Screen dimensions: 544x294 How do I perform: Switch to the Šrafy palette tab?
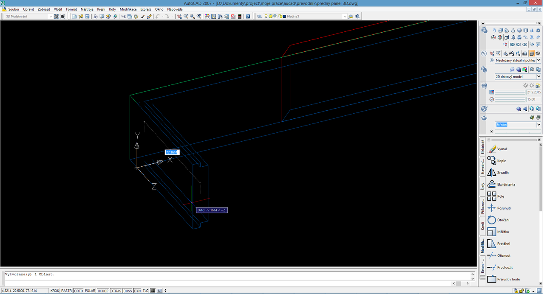click(x=483, y=186)
